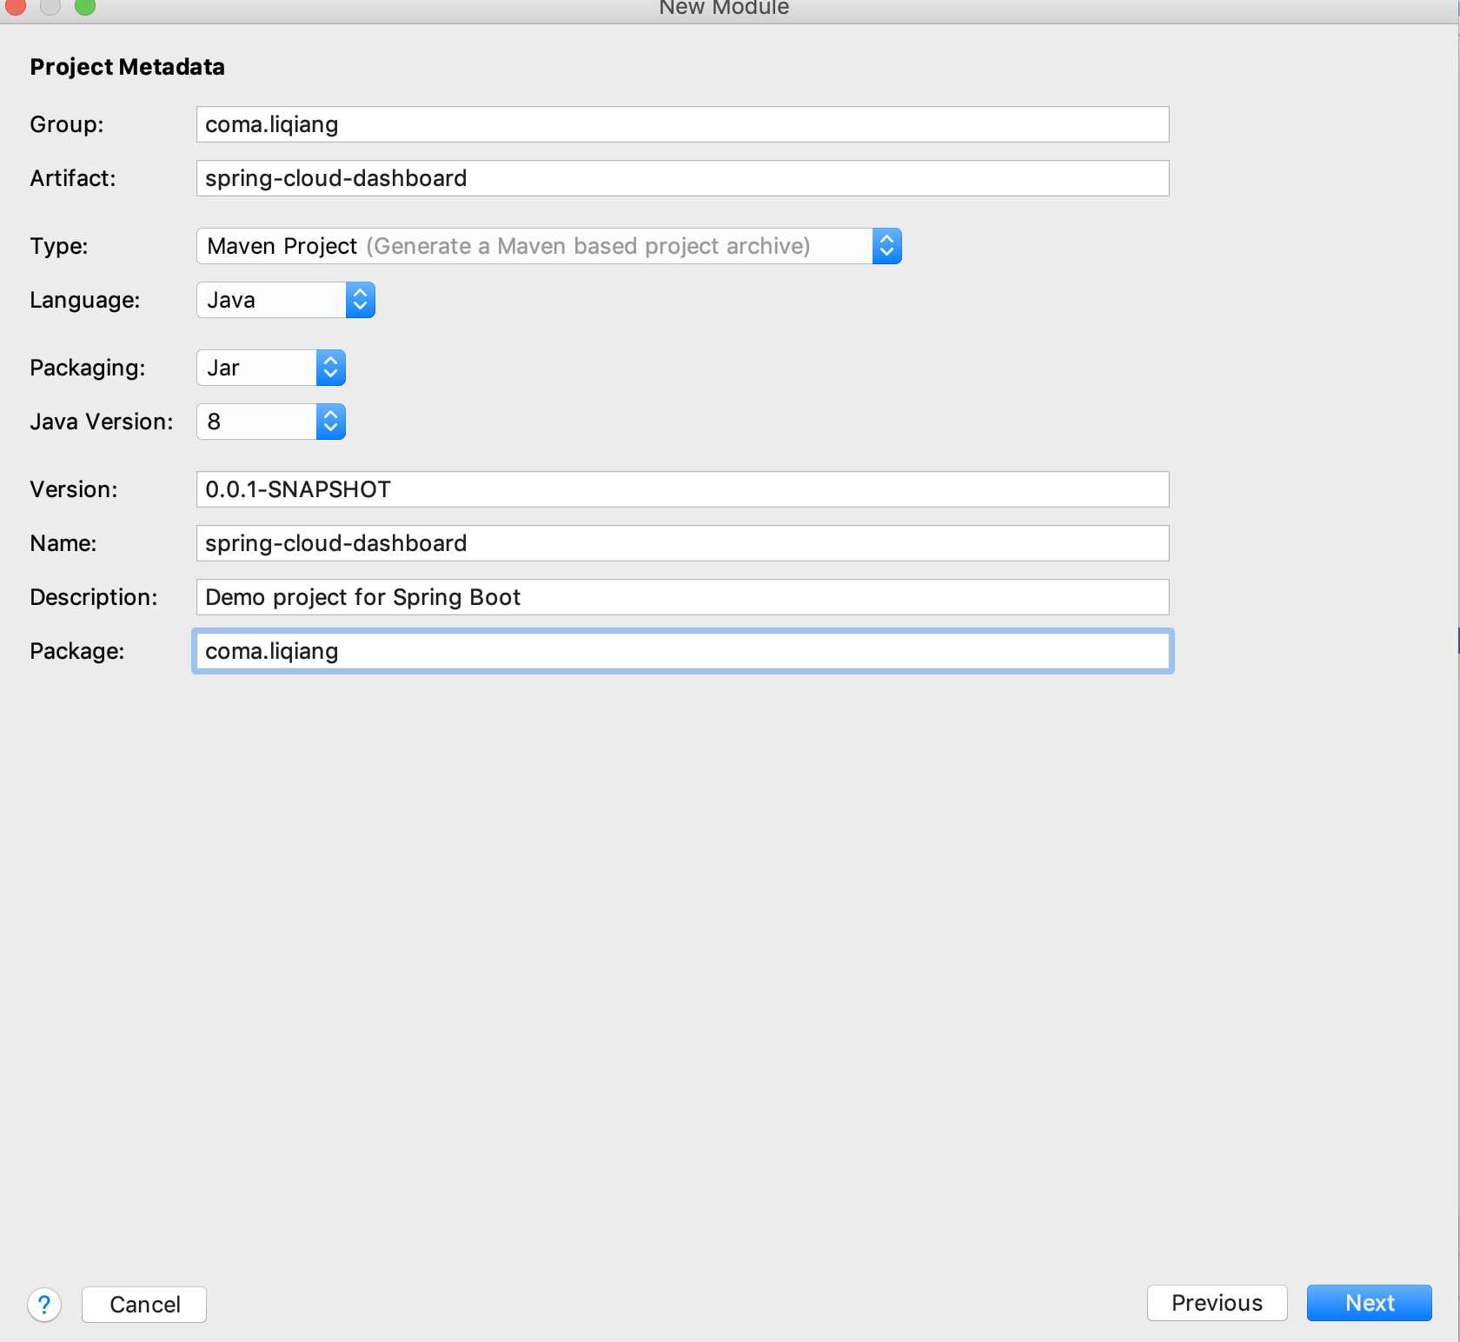Focus the Group text field
1460x1342 pixels.
pos(682,124)
